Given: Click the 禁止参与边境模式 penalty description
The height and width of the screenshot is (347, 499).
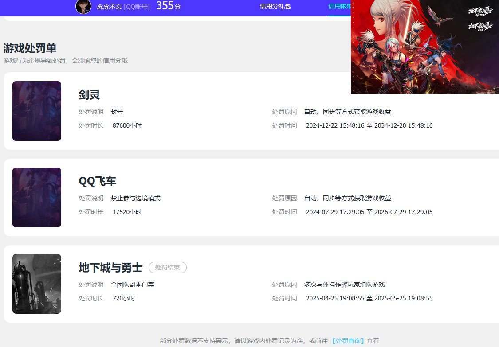Looking at the screenshot, I should pyautogui.click(x=136, y=199).
